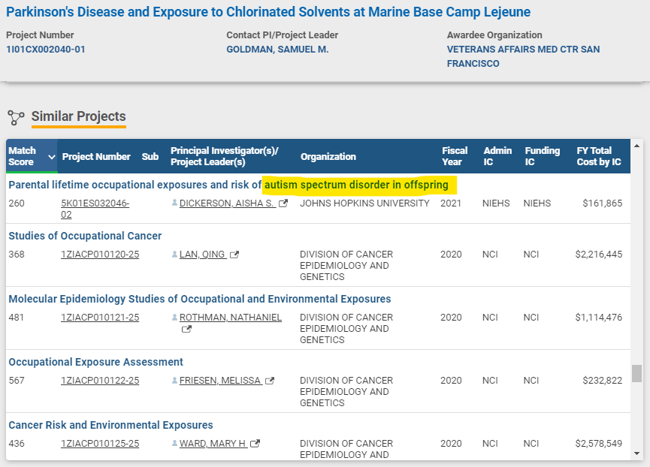The image size is (650, 467).
Task: Select cost value $2,578,549
Action: click(599, 443)
